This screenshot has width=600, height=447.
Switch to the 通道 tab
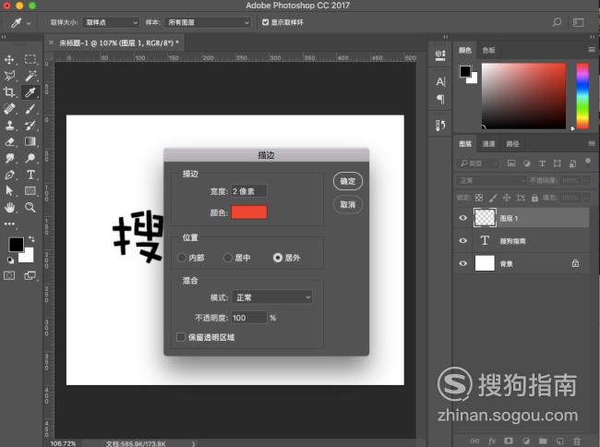tap(488, 144)
